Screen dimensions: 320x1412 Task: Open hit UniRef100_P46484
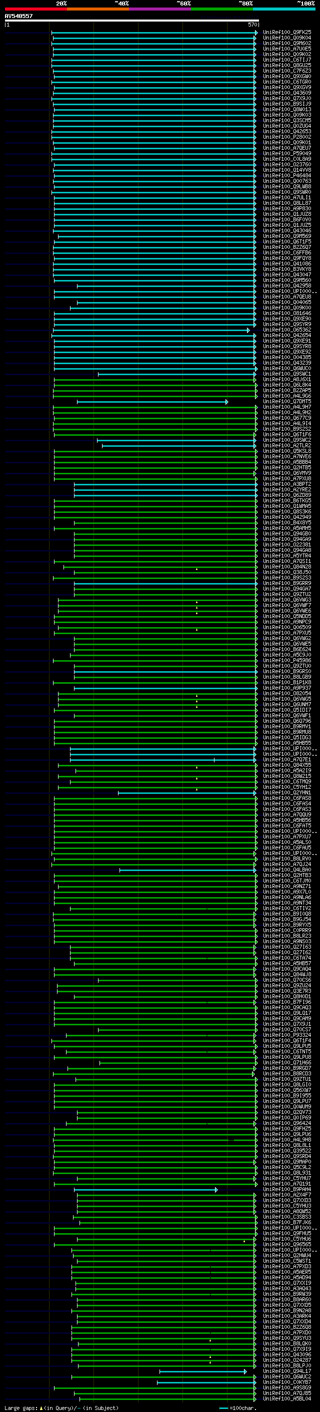(287, 175)
